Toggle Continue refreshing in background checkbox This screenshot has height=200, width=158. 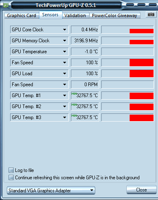coord(11,177)
